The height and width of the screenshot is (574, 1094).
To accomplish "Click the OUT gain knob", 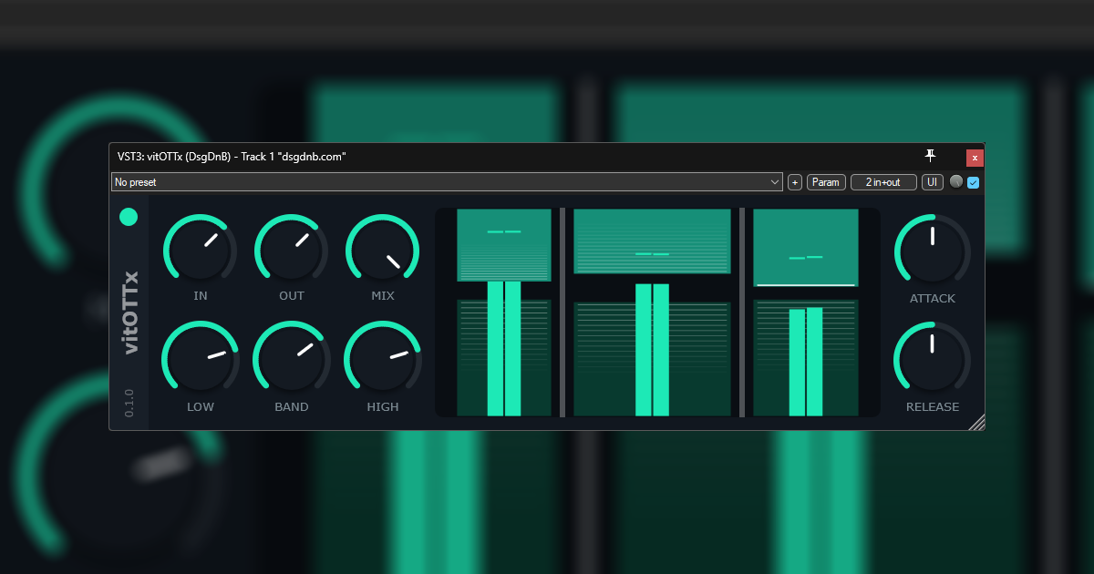I will [292, 251].
